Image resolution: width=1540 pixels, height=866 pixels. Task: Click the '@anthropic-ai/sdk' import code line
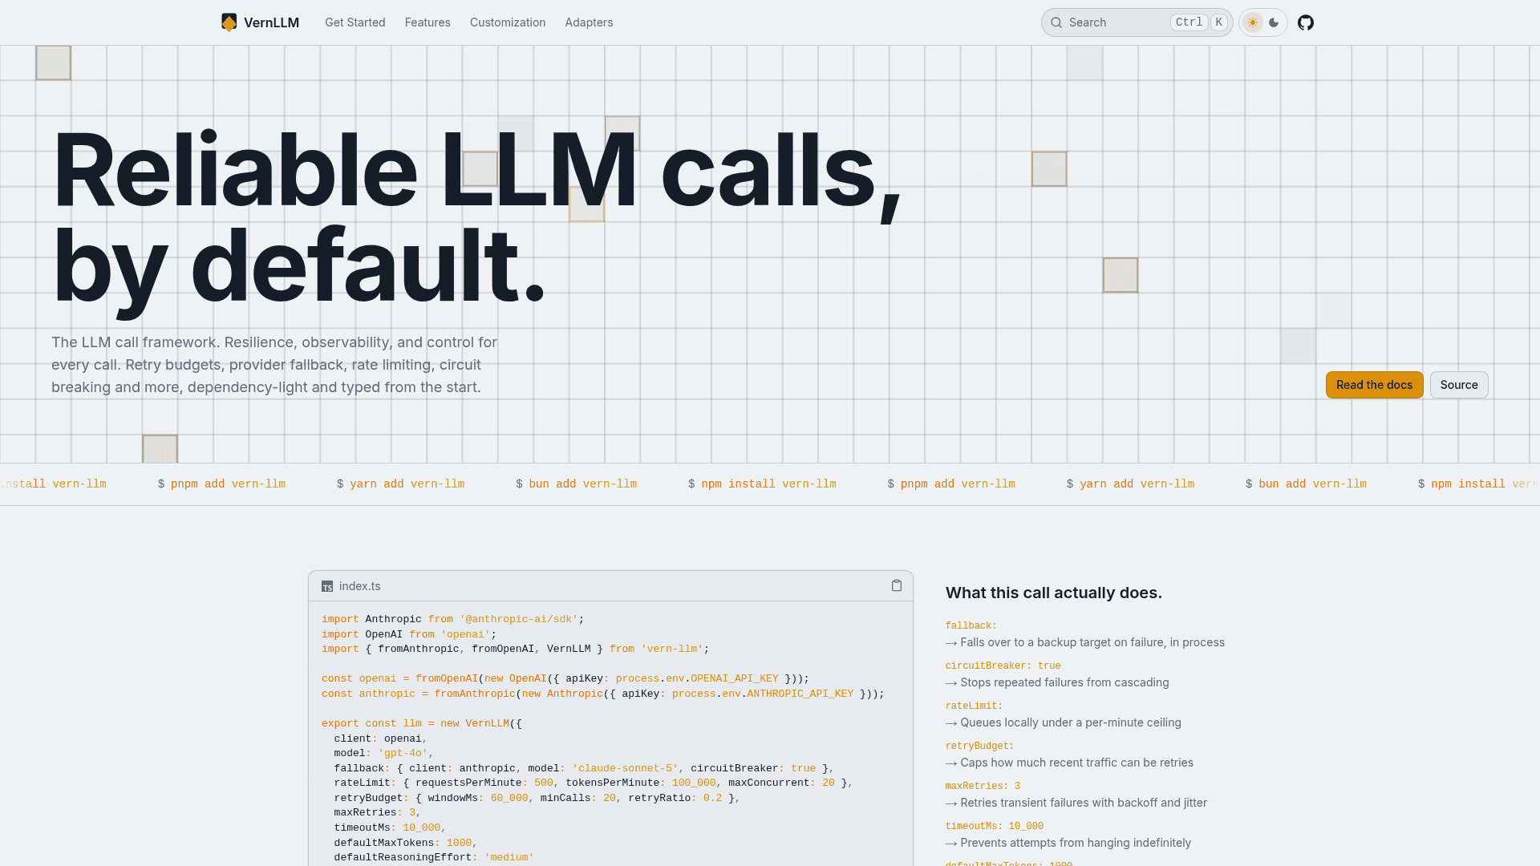[453, 619]
